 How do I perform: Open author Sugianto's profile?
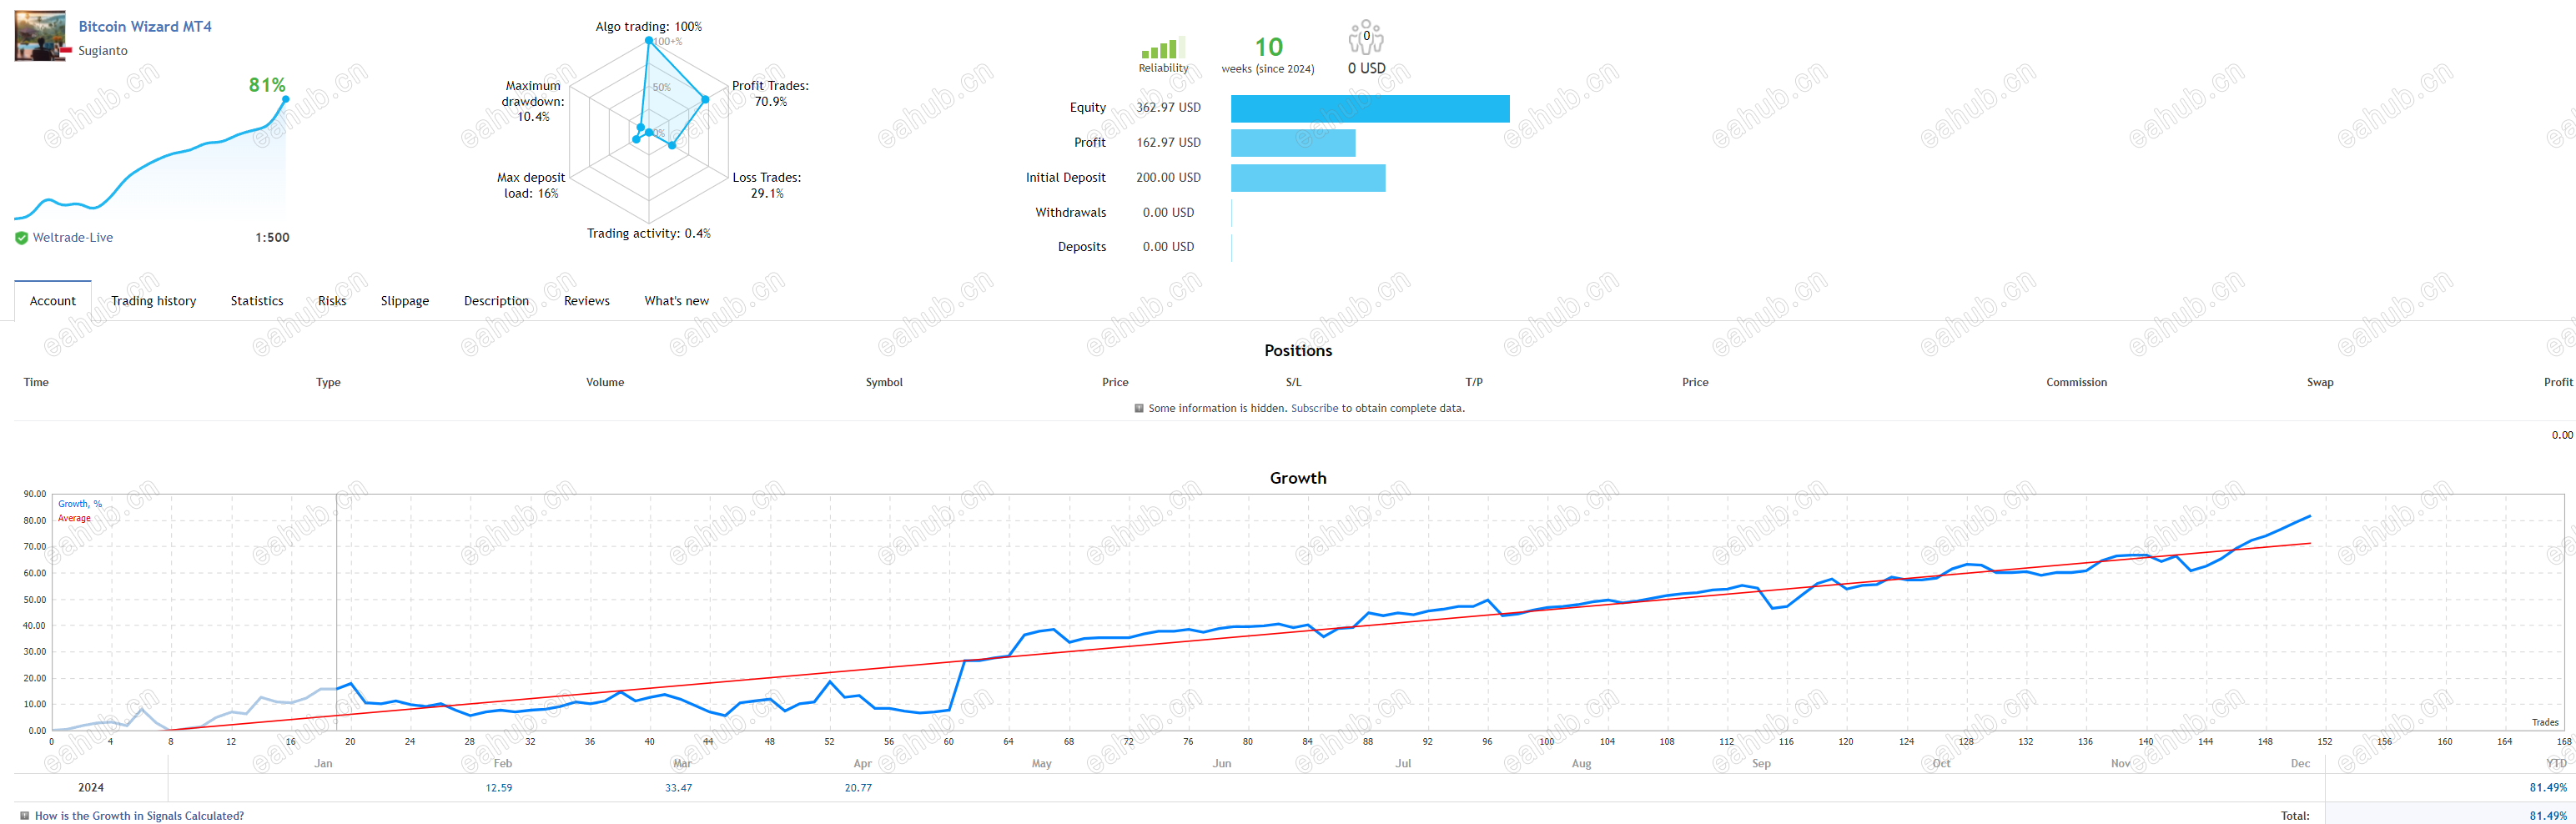click(x=103, y=51)
